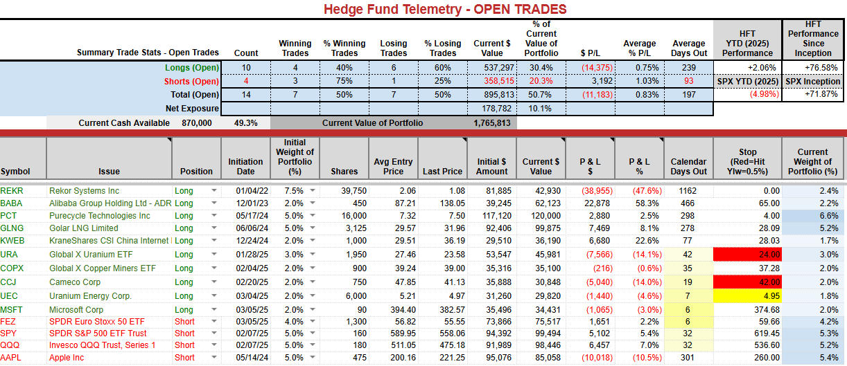Image resolution: width=847 pixels, height=366 pixels.
Task: Open the Position dropdown for PCT row
Action: pos(213,216)
